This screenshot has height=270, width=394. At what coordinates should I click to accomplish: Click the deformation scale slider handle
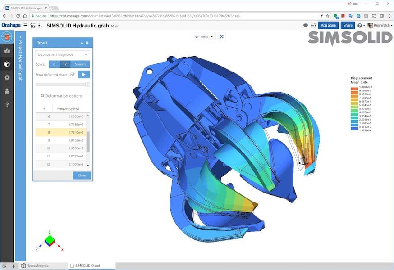pos(87,85)
